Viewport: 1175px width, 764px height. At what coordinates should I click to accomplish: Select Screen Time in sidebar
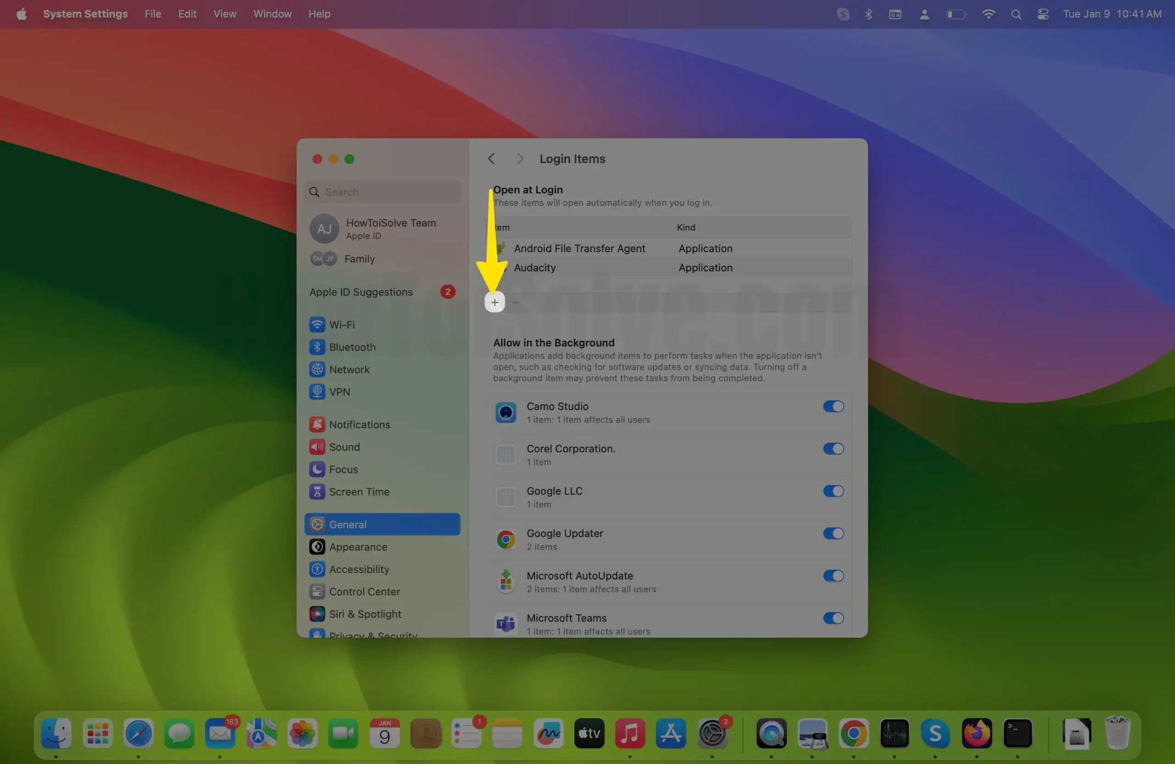click(359, 491)
